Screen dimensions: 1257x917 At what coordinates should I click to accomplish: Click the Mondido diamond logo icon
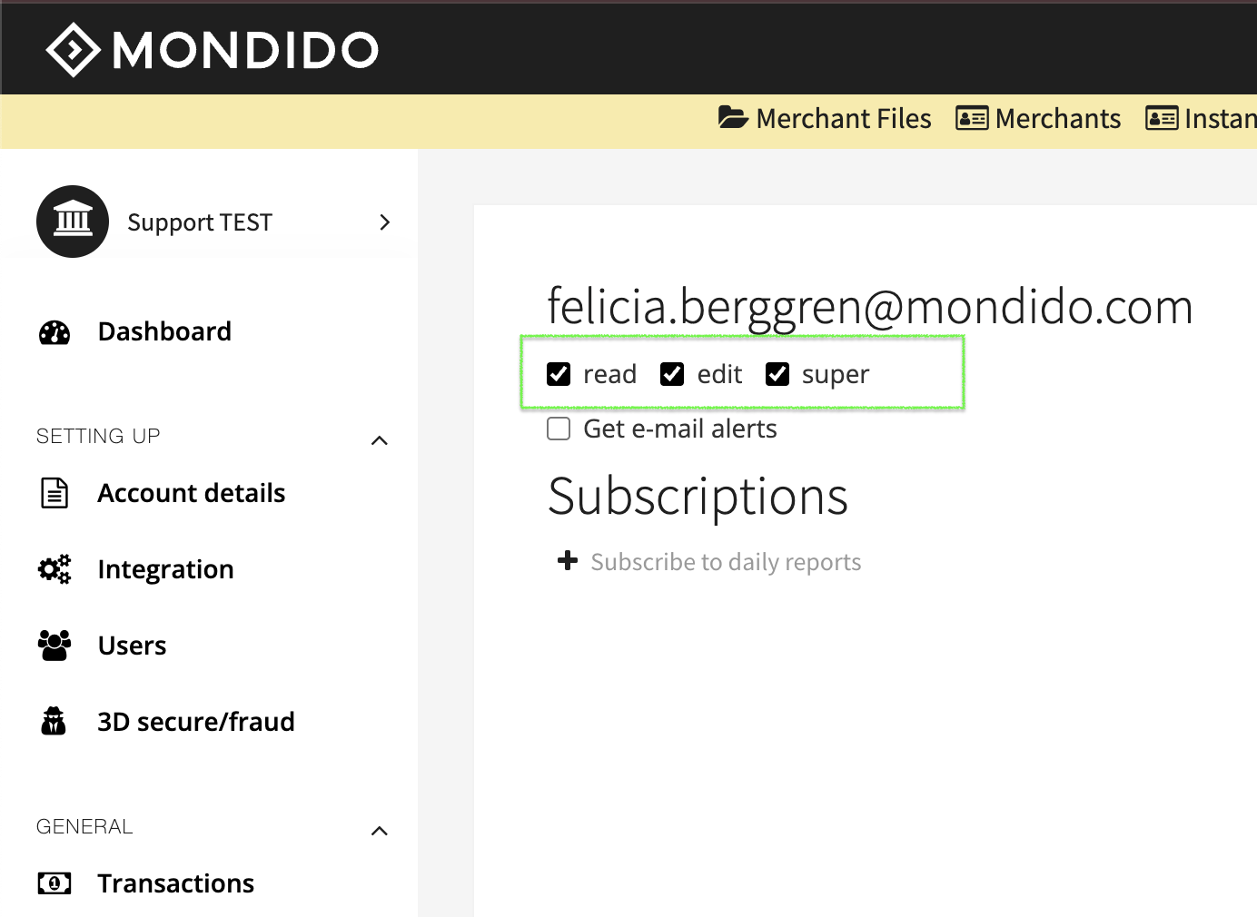pyautogui.click(x=73, y=50)
